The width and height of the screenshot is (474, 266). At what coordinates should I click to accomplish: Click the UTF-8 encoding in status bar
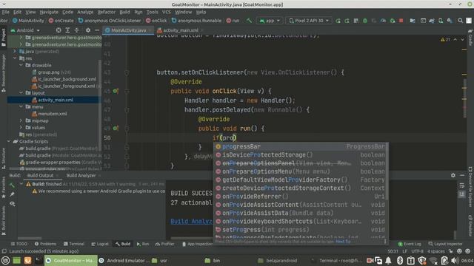418,251
